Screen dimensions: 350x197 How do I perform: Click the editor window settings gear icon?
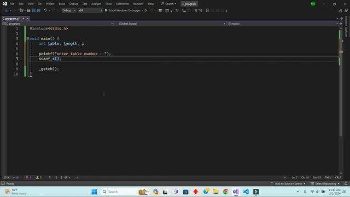tap(341, 19)
